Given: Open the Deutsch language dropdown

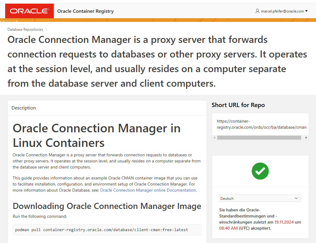Looking at the screenshot, I should [260, 198].
